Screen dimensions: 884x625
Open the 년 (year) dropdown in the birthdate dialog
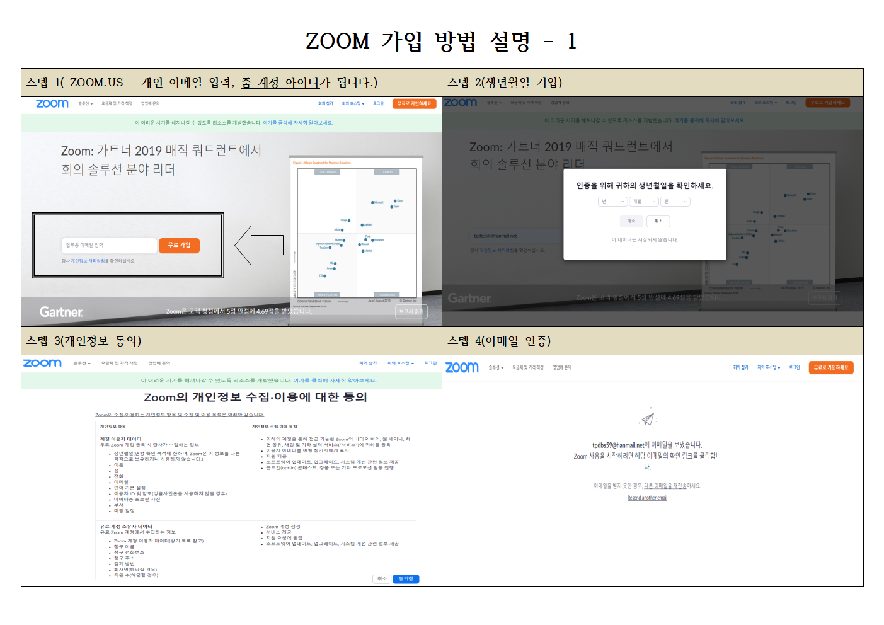pos(612,202)
